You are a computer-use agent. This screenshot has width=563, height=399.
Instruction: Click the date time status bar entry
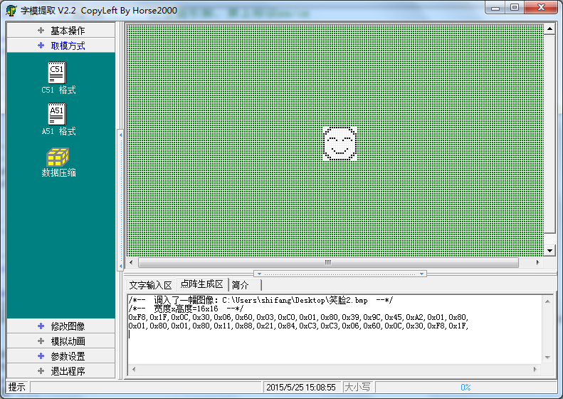click(301, 387)
